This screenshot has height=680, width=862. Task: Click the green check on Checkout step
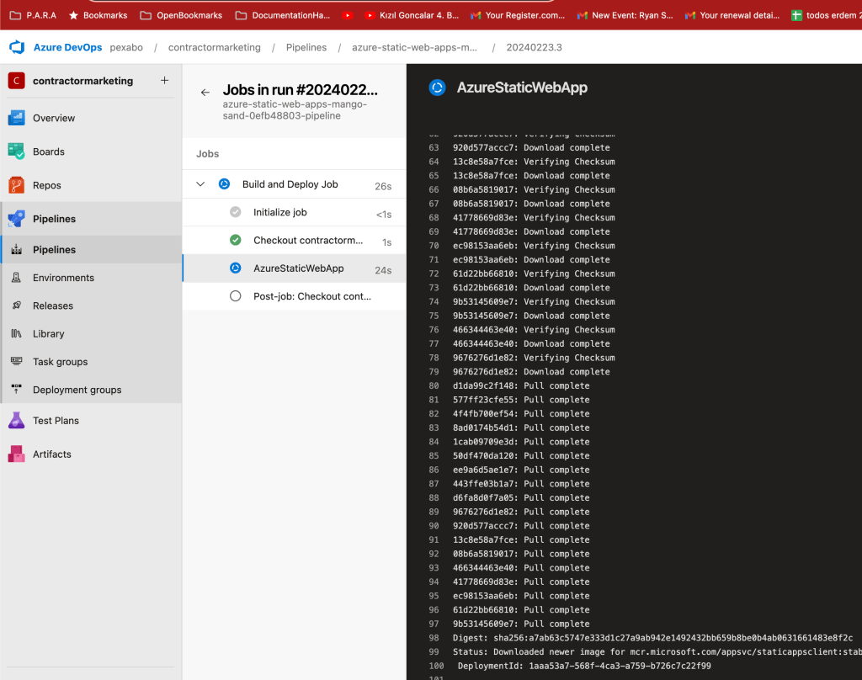click(236, 240)
